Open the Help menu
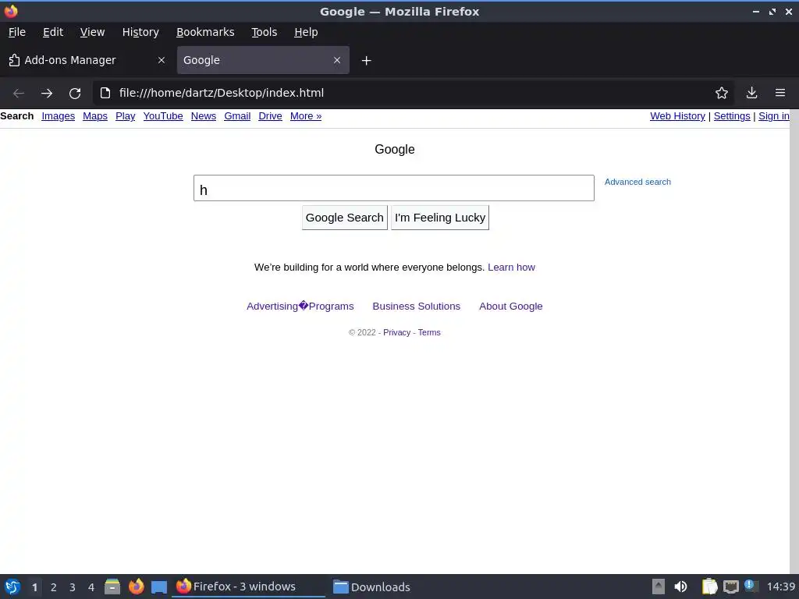This screenshot has width=799, height=599. (306, 32)
